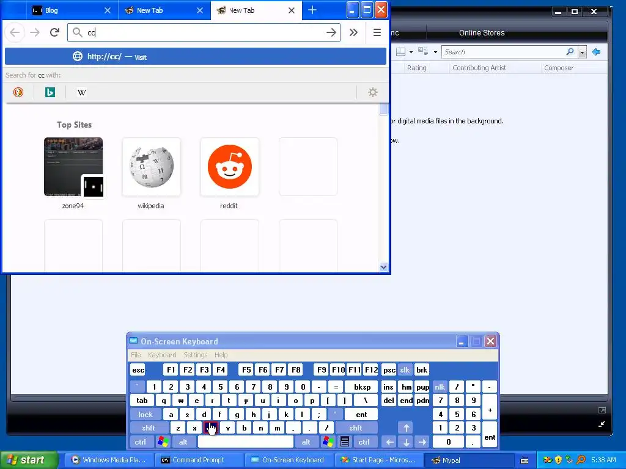This screenshot has height=469, width=626.
Task: Search with the Bing icon
Action: coord(50,92)
